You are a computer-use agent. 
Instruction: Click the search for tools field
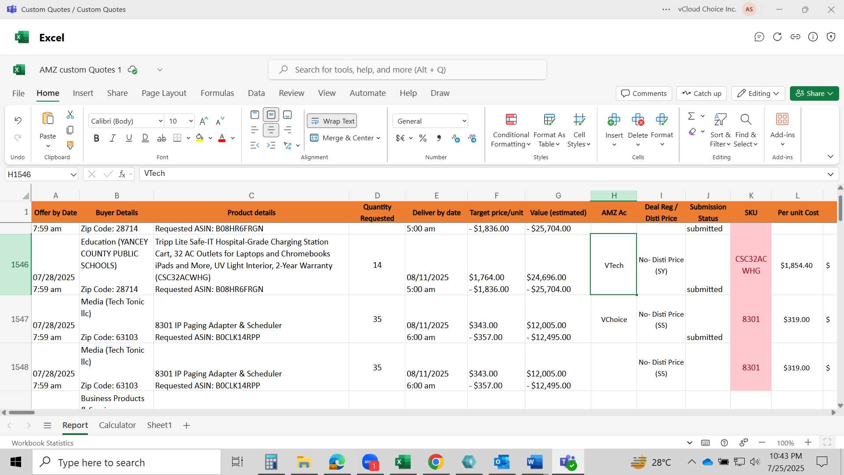click(x=407, y=70)
